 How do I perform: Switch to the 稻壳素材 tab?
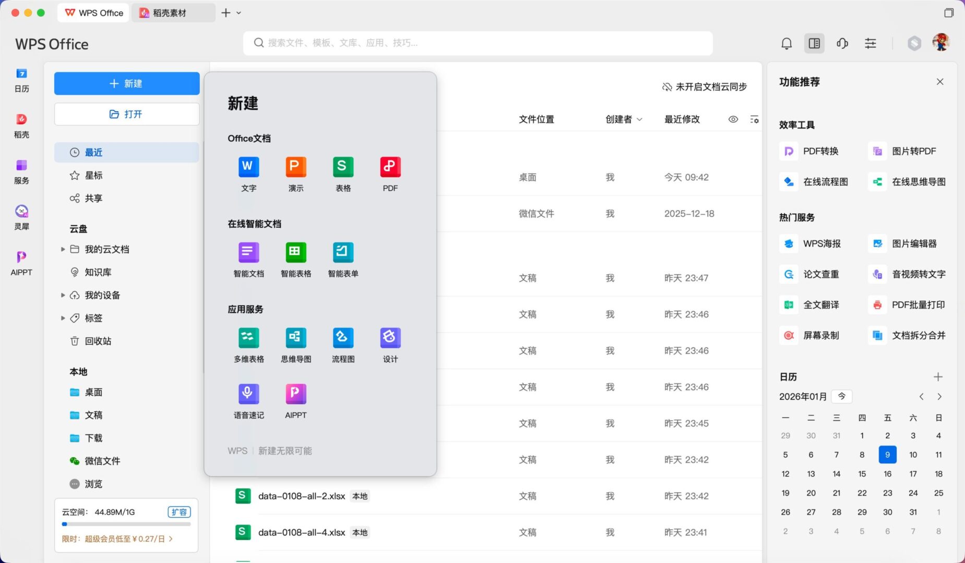169,13
